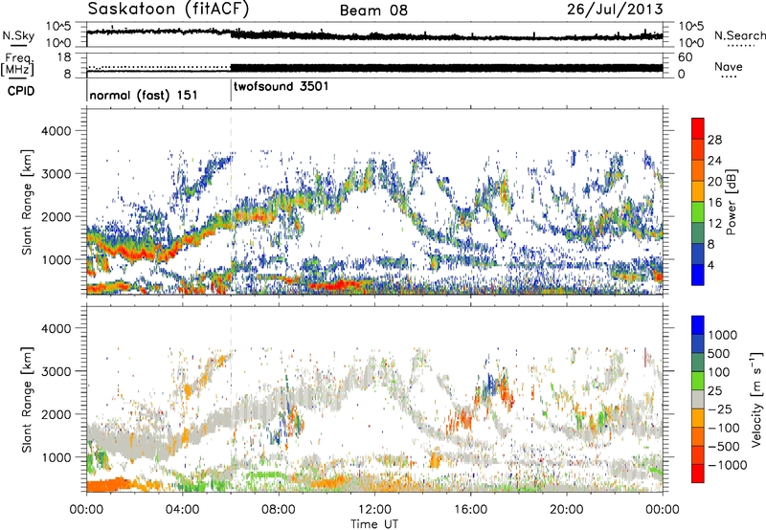Click the red bottom swatch of the Velocity colorbar
The height and width of the screenshot is (530, 766).
pos(698,474)
